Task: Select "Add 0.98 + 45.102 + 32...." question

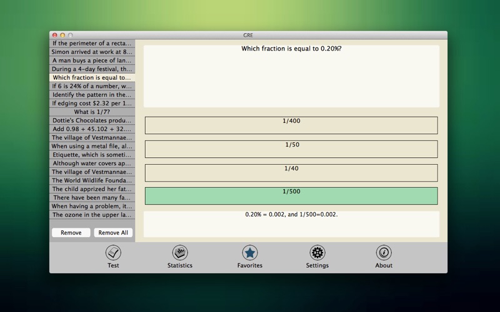Action: 92,129
